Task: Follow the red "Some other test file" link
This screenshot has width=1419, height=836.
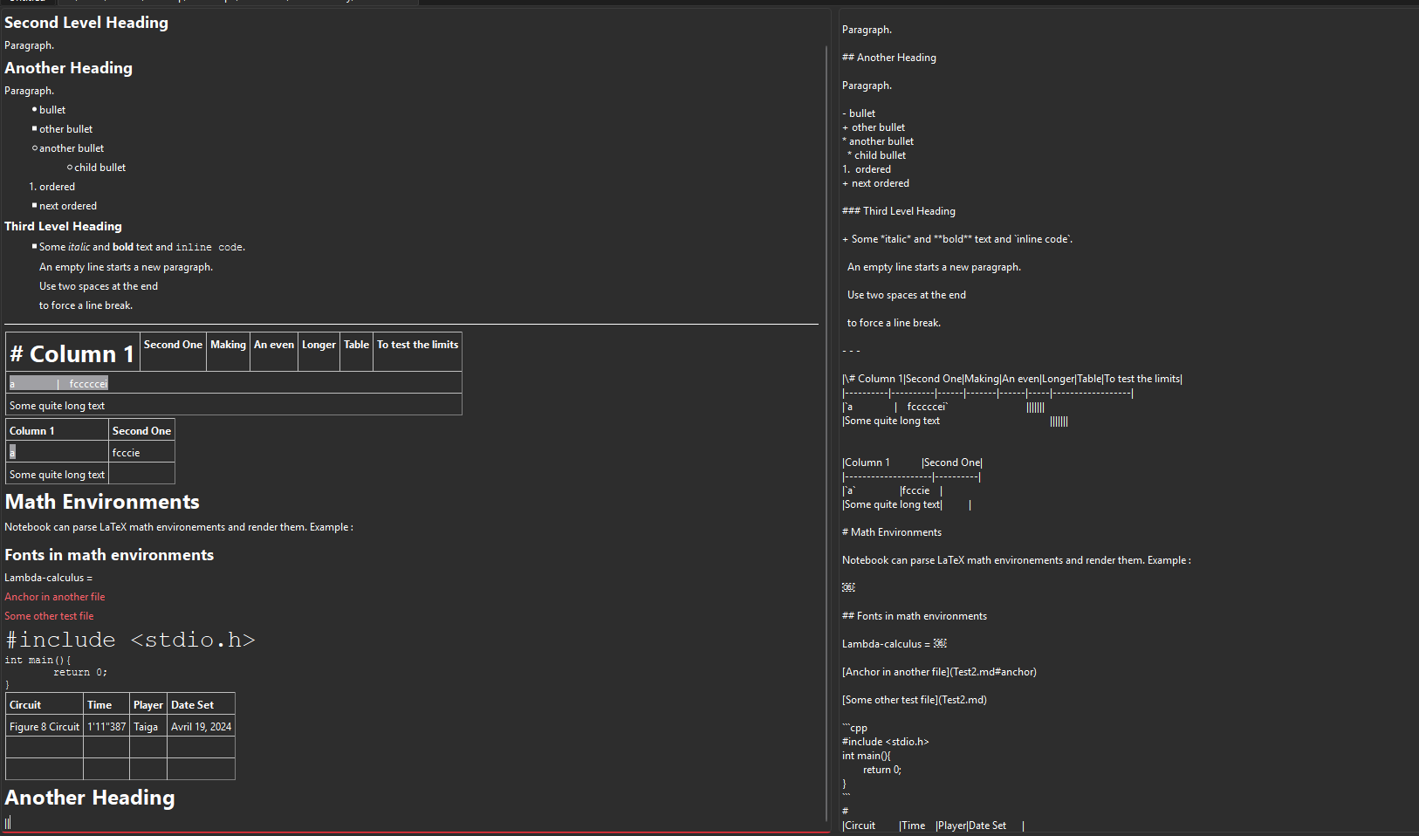Action: 49,616
